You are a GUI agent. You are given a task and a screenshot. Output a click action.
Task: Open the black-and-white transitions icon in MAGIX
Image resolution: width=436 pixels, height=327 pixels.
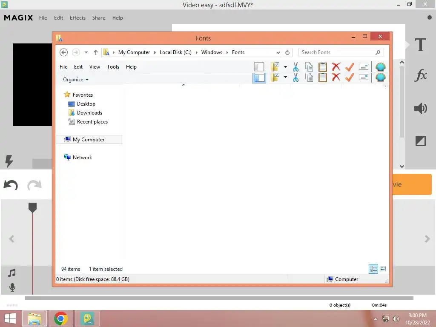[x=420, y=141]
